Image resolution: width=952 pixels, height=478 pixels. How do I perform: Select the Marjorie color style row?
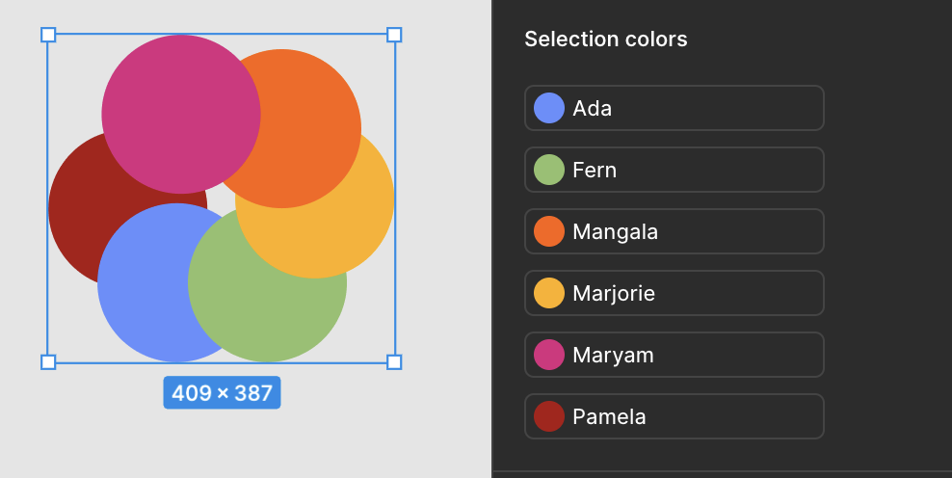point(674,293)
